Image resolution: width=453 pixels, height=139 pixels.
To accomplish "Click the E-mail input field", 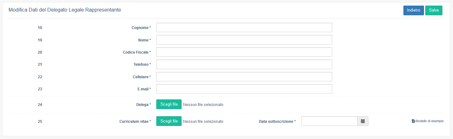I will (244, 89).
